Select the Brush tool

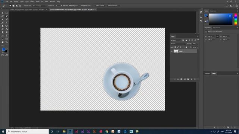[x=7, y=23]
